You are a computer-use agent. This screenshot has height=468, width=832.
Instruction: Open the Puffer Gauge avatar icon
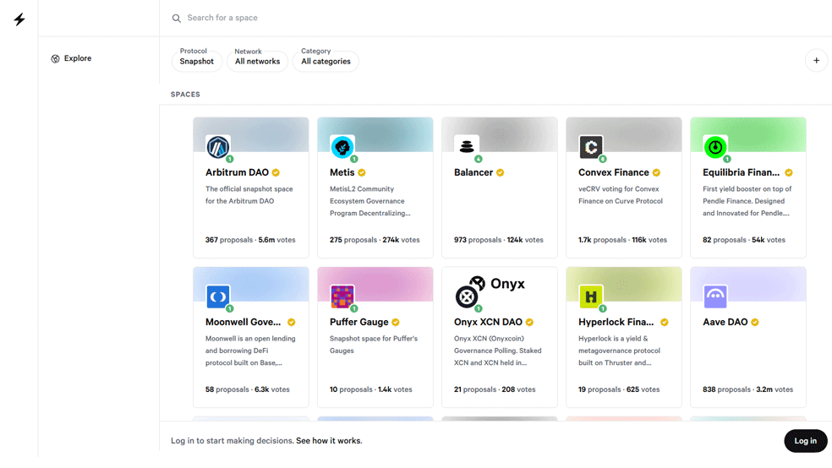click(342, 297)
